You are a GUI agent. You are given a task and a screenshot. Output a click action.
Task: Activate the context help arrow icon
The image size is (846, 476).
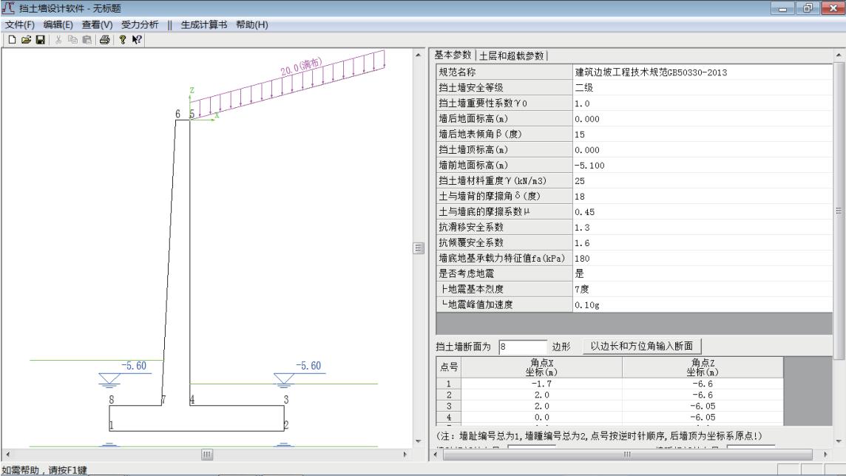(135, 41)
